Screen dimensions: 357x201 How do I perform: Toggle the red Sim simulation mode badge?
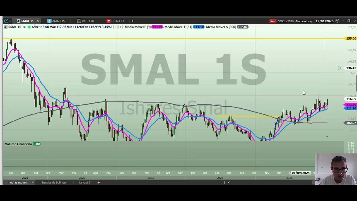point(272,21)
